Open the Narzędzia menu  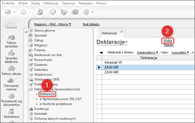[x=85, y=3]
